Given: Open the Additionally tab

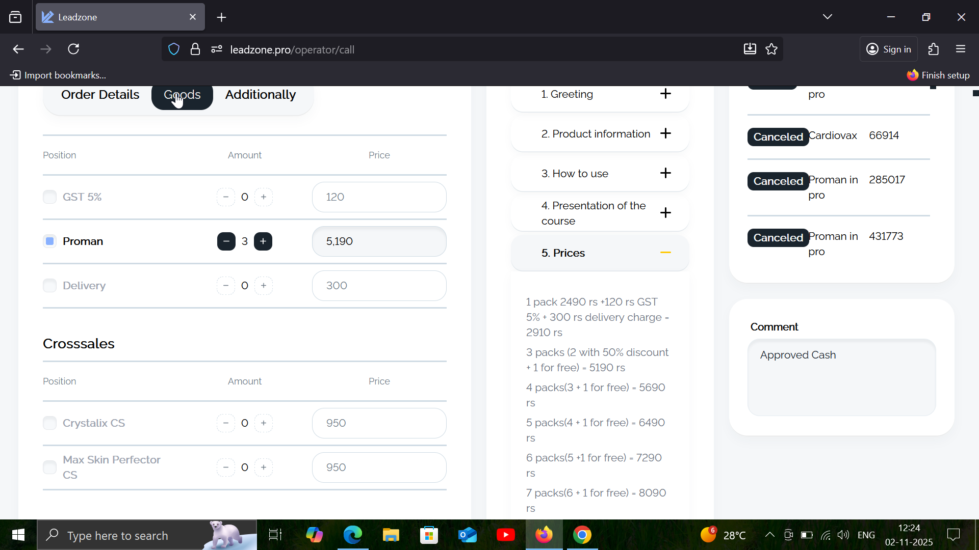Looking at the screenshot, I should click(260, 95).
